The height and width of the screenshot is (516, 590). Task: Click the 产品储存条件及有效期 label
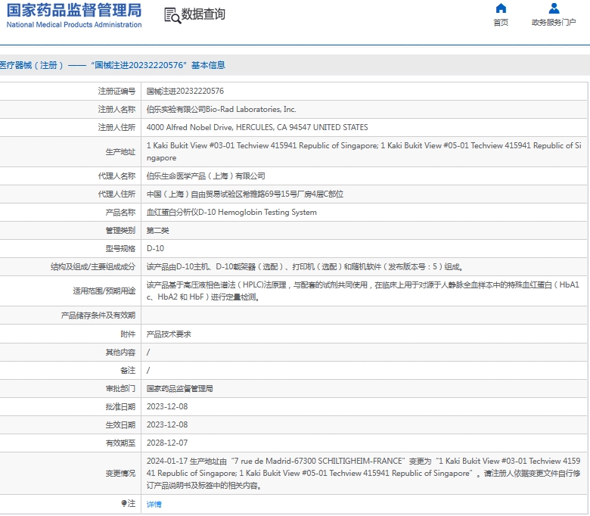tap(98, 316)
